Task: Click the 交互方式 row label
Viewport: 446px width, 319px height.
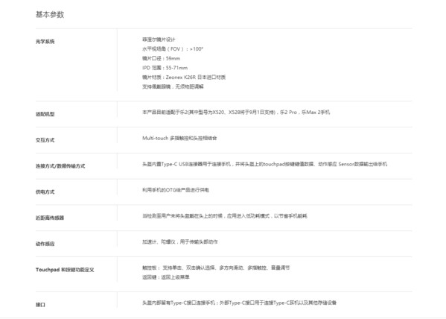Action: tap(45, 140)
